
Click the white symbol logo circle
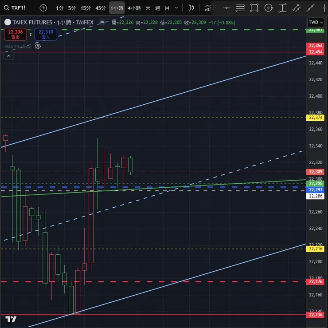[x=8, y=22]
